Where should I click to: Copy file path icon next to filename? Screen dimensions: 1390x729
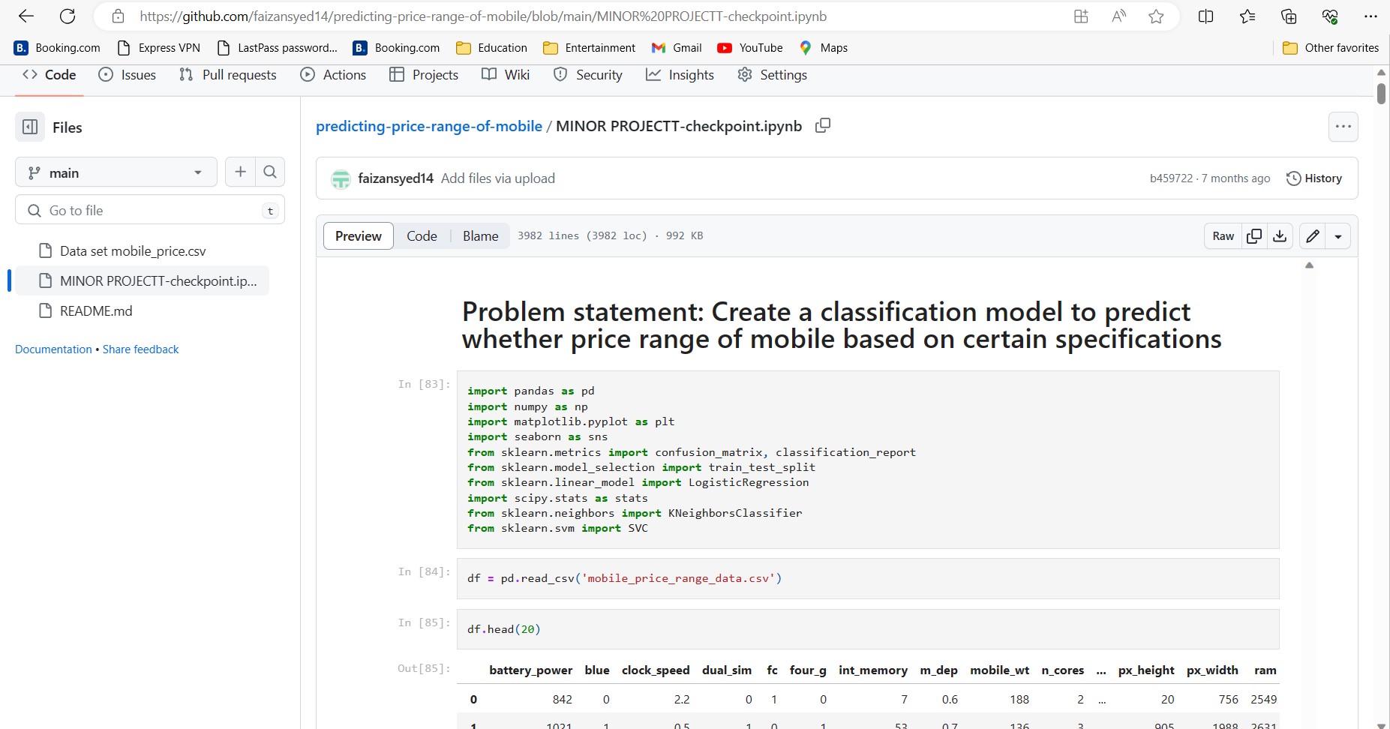click(x=823, y=126)
